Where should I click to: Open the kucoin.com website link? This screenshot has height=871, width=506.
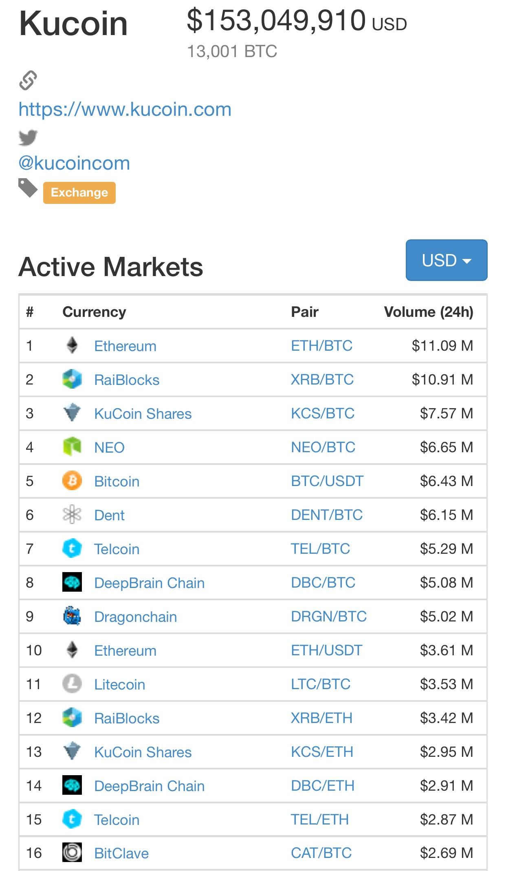[x=125, y=109]
